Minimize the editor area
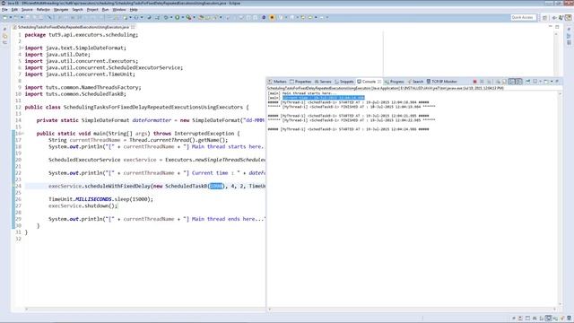Viewport: 574px width, 323px height. pos(550,27)
